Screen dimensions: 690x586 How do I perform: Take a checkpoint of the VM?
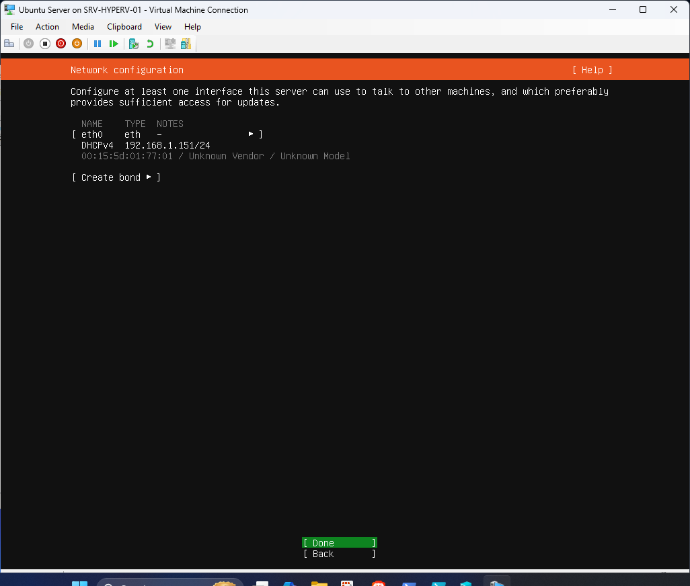[134, 44]
